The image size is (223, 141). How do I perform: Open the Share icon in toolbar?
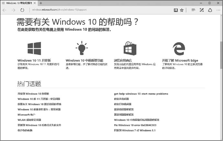point(210,10)
